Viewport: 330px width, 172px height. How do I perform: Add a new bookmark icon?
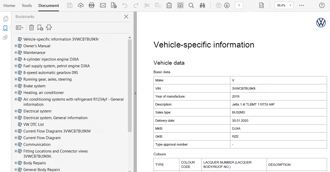(40, 27)
